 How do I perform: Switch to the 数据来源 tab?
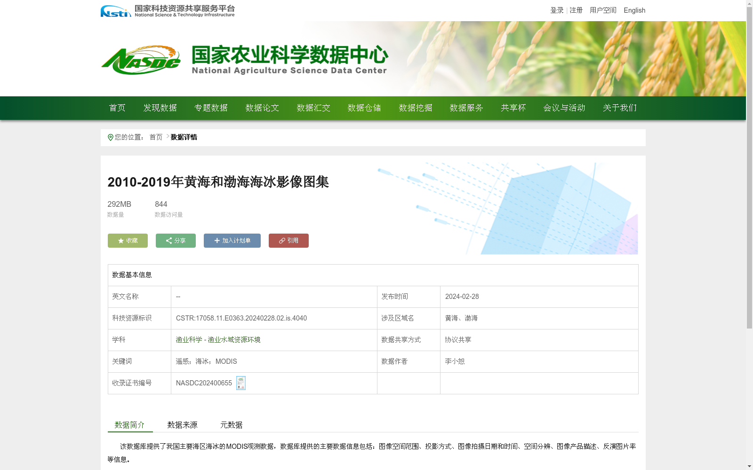pos(183,425)
